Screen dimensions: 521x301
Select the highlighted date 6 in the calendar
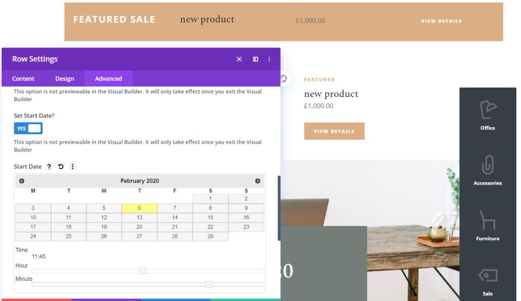(x=139, y=208)
